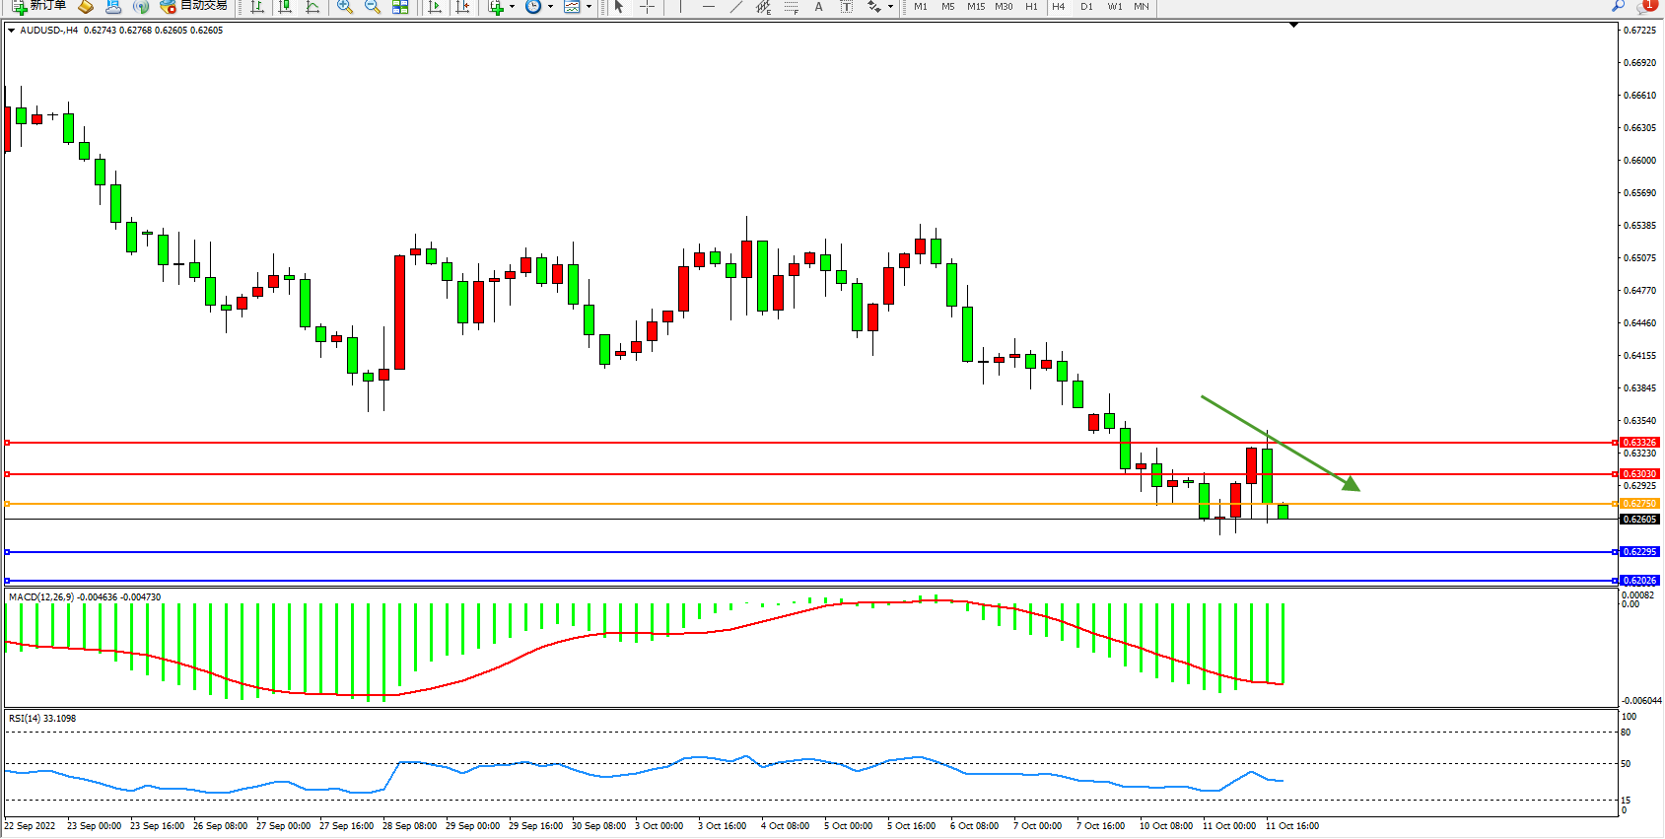Select the crosshair cursor tool

pyautogui.click(x=647, y=7)
